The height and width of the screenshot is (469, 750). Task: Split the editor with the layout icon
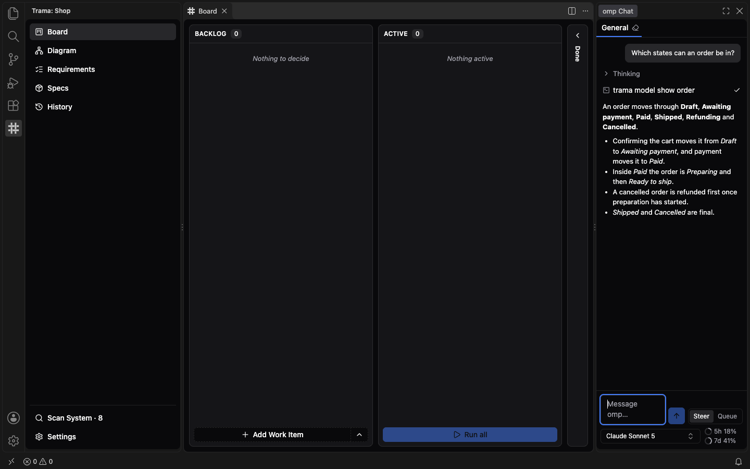pyautogui.click(x=572, y=11)
